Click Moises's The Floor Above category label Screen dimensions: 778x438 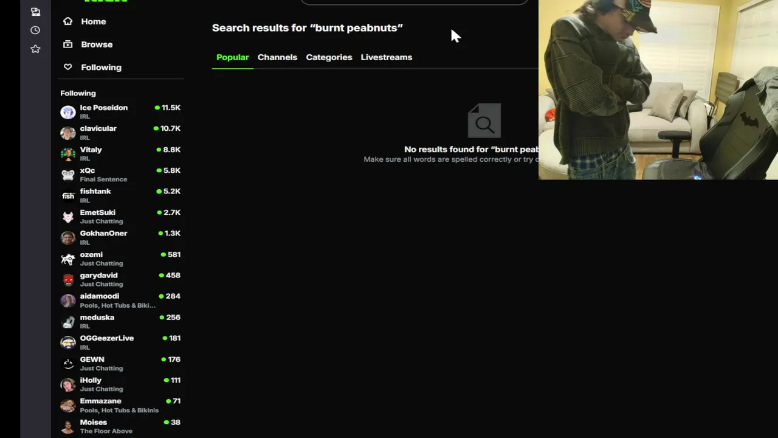click(106, 431)
